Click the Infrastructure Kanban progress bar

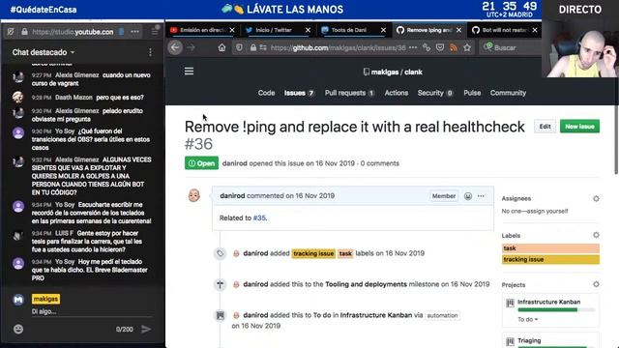(x=556, y=310)
